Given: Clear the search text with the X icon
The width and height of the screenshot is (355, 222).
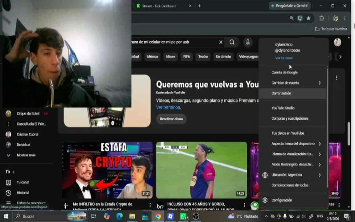Looking at the screenshot, I should (x=221, y=42).
